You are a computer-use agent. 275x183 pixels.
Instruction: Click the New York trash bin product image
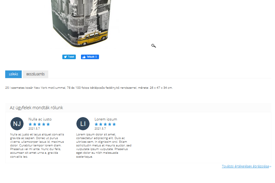(82, 23)
